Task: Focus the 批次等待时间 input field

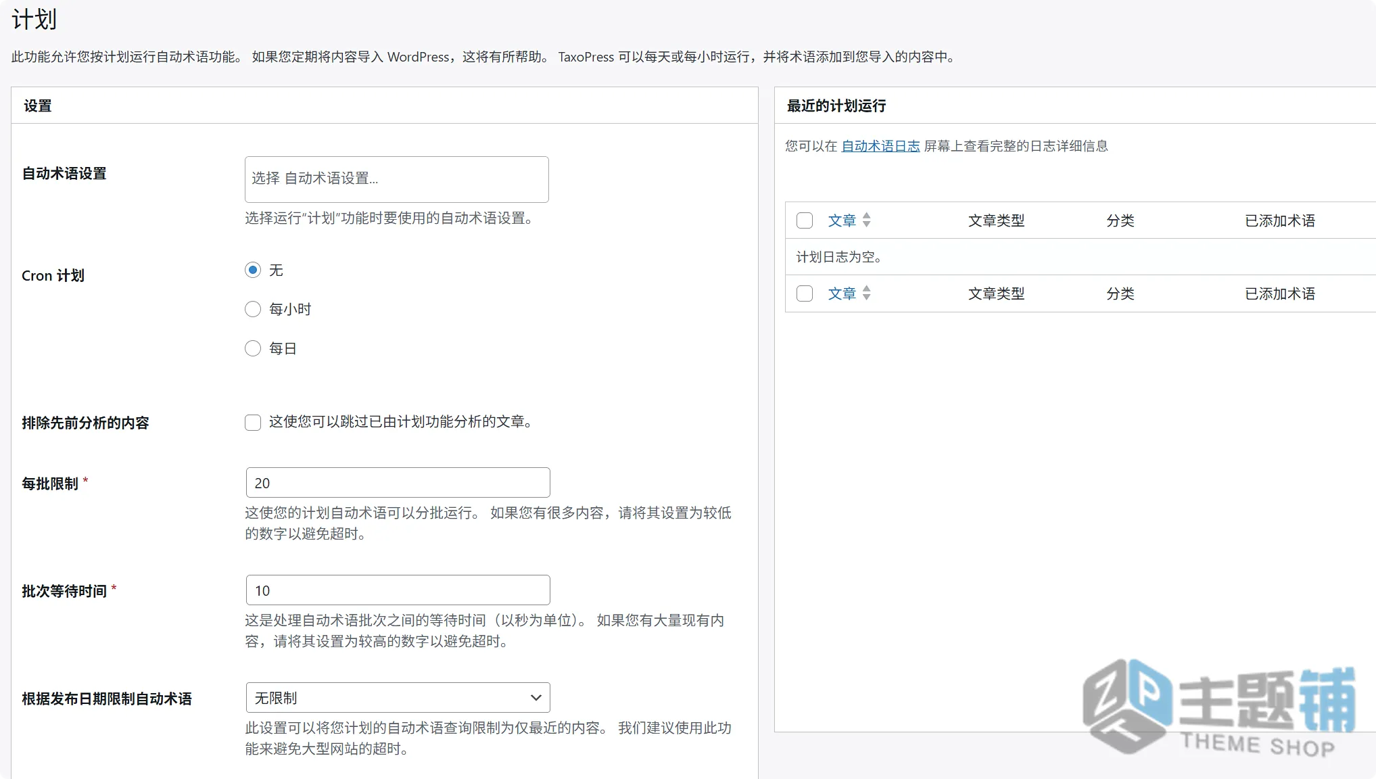Action: click(x=398, y=590)
